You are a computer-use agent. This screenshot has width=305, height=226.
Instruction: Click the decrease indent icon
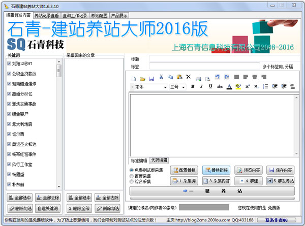pyautogui.click(x=274, y=86)
